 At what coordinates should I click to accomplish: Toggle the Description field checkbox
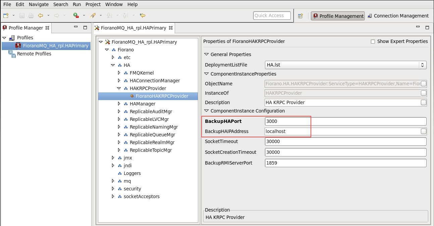pyautogui.click(x=424, y=102)
